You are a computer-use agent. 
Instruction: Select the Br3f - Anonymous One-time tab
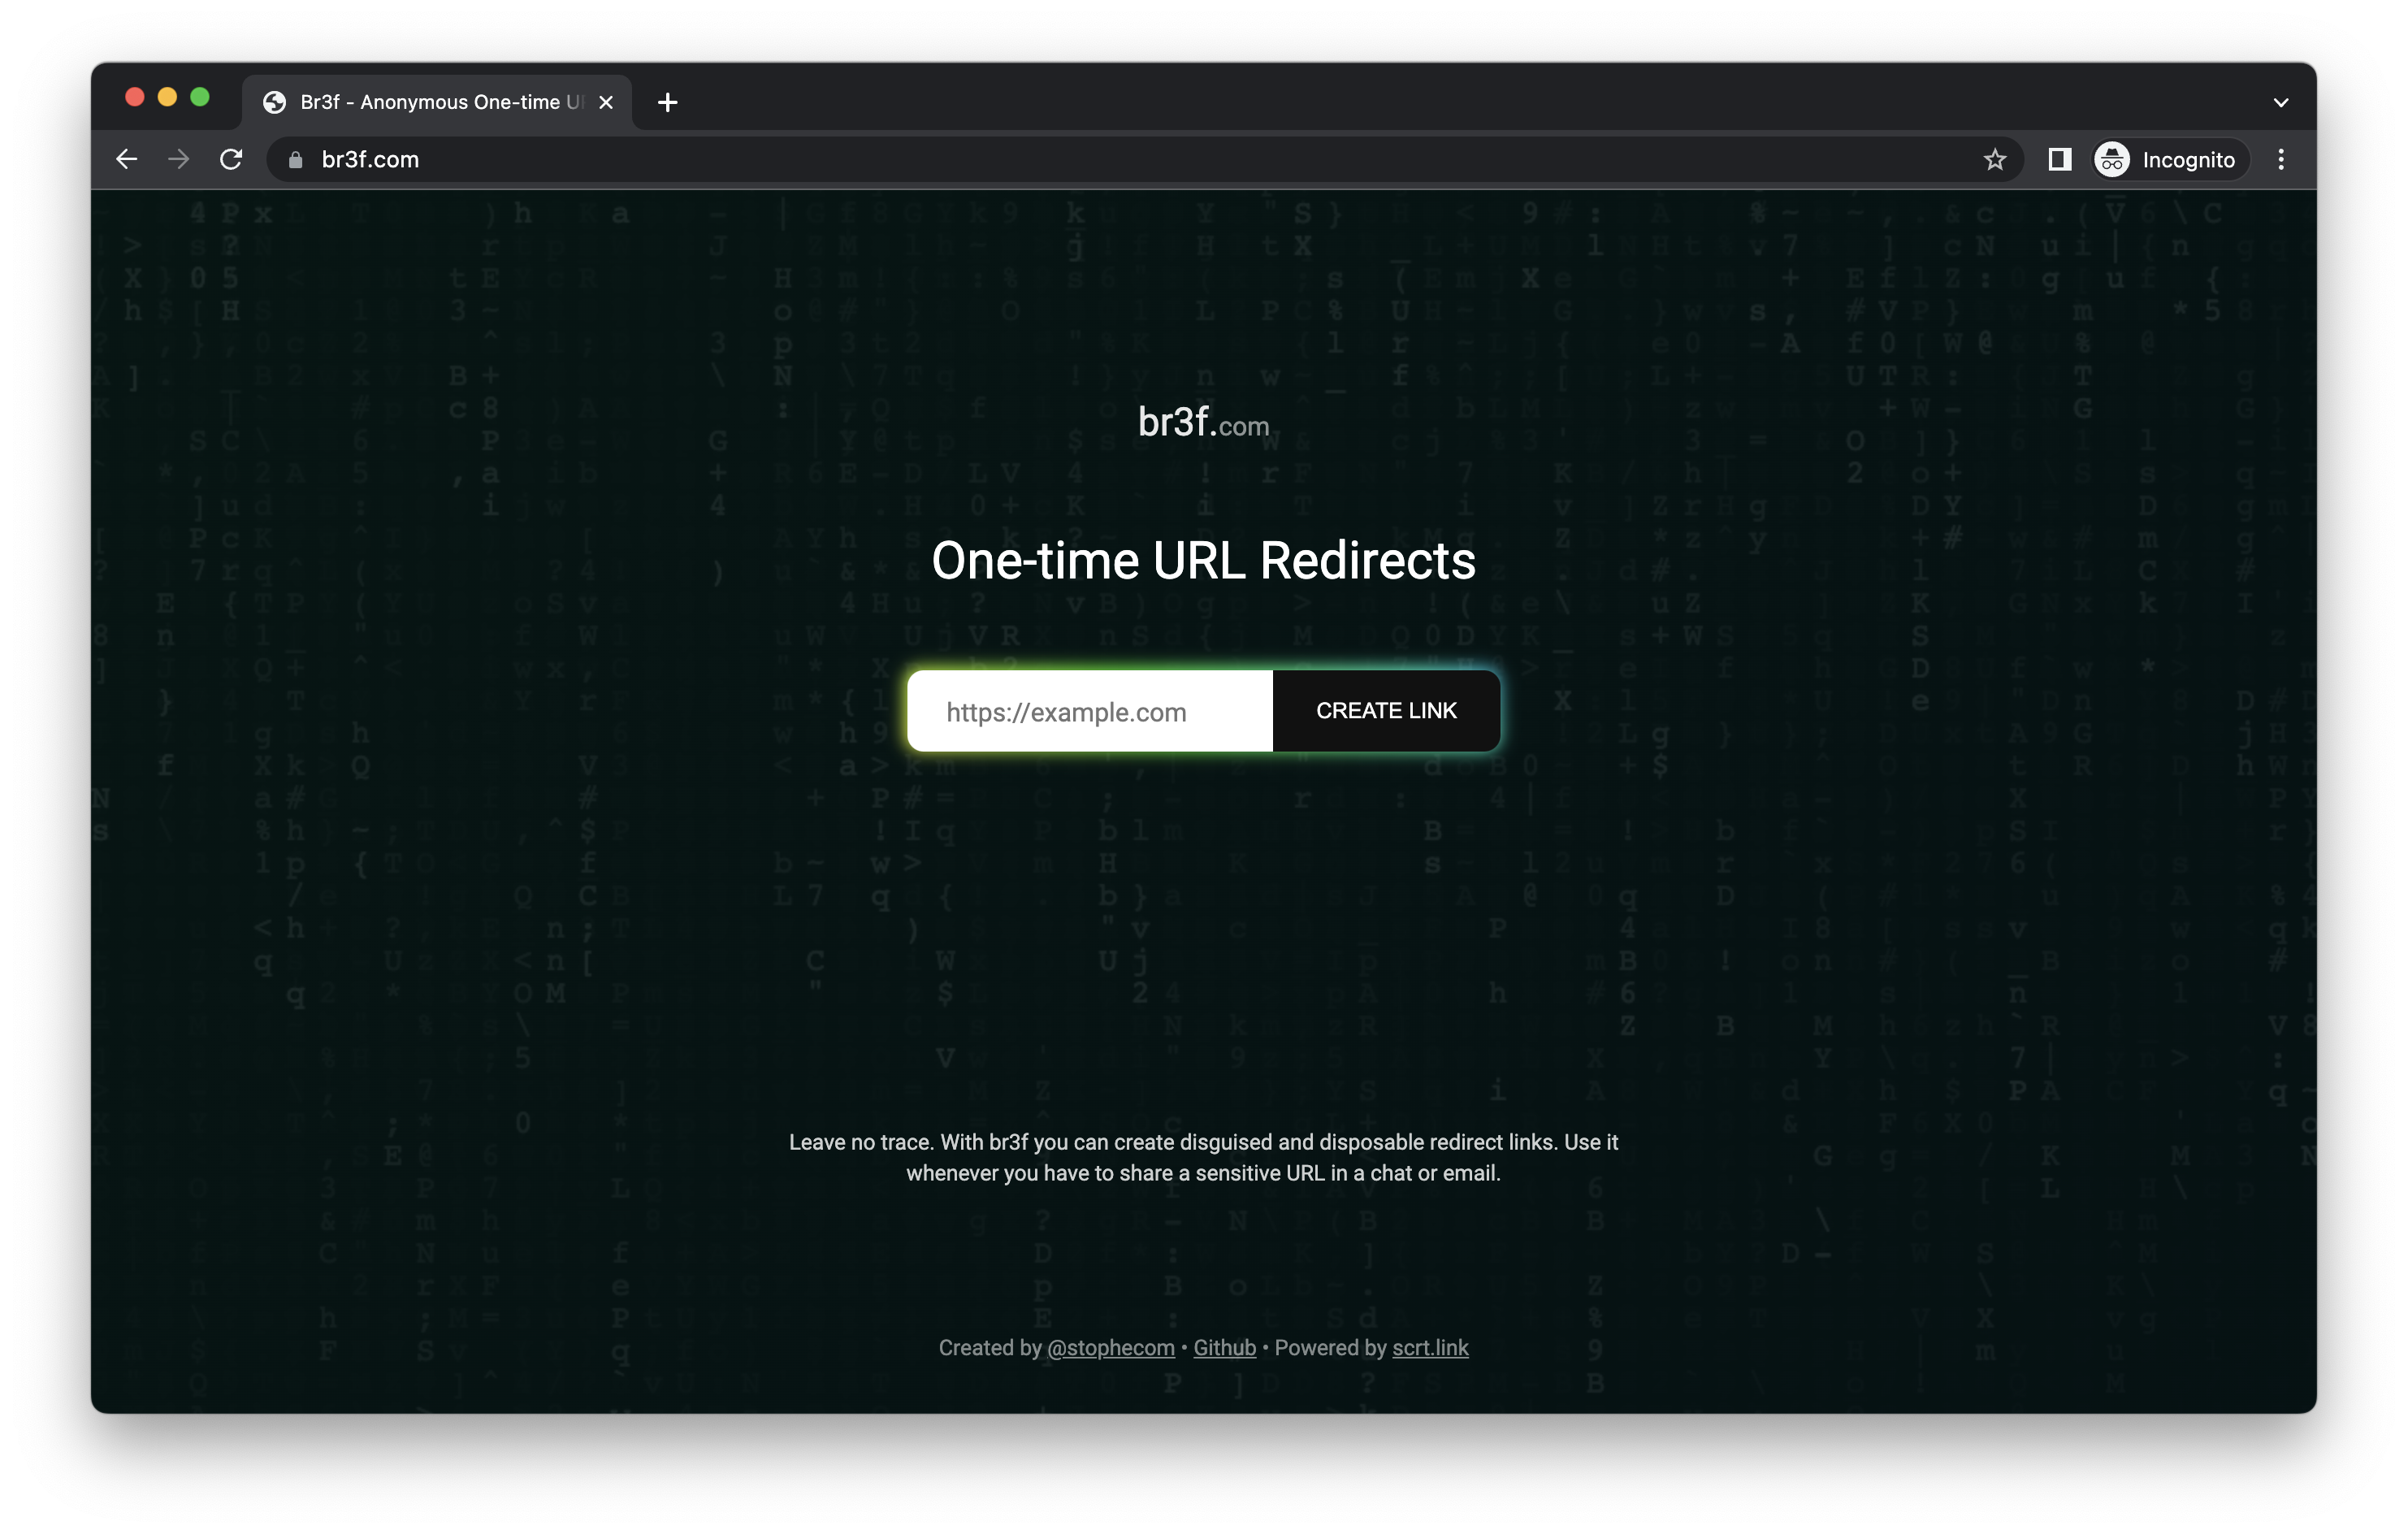437,102
